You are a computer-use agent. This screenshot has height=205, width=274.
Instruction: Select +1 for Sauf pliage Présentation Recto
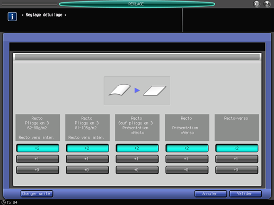(x=137, y=159)
